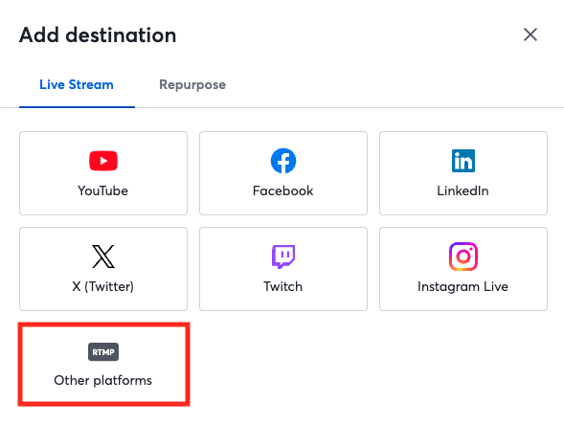Choose the Facebook text label
This screenshot has width=564, height=425.
coord(283,190)
